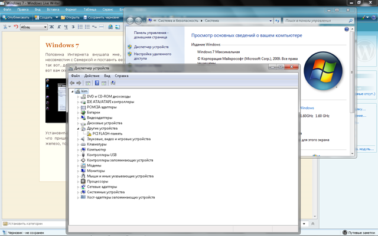Click the Strikethrough (З) icon in Live Writer

[73, 27]
